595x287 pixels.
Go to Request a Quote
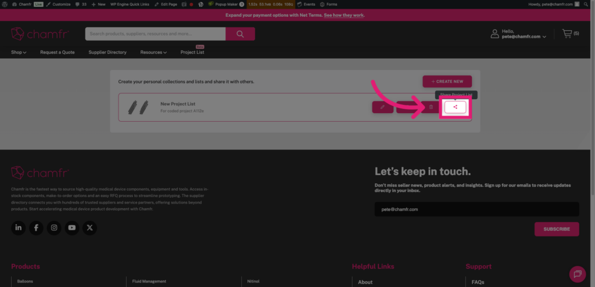[x=58, y=52]
